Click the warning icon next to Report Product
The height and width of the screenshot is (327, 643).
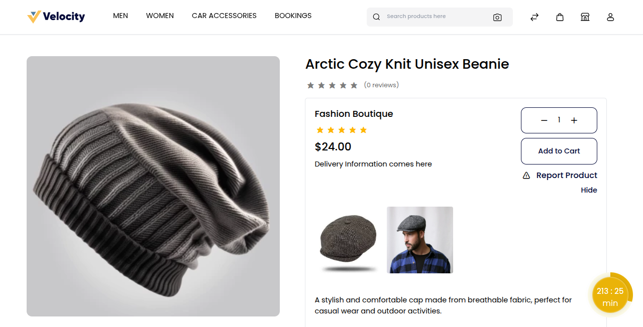(526, 176)
